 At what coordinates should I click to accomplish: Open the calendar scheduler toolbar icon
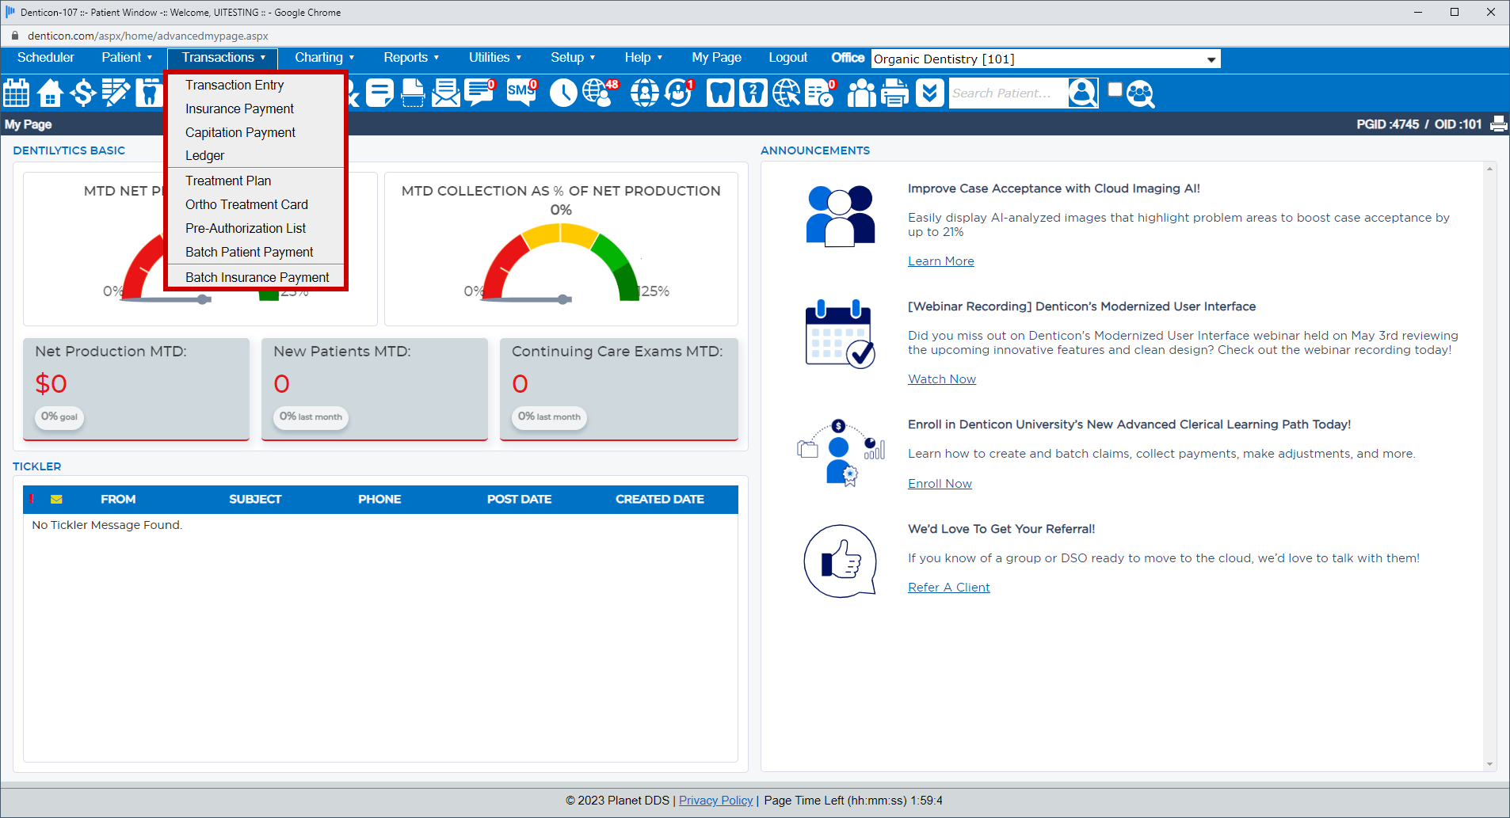pos(16,93)
